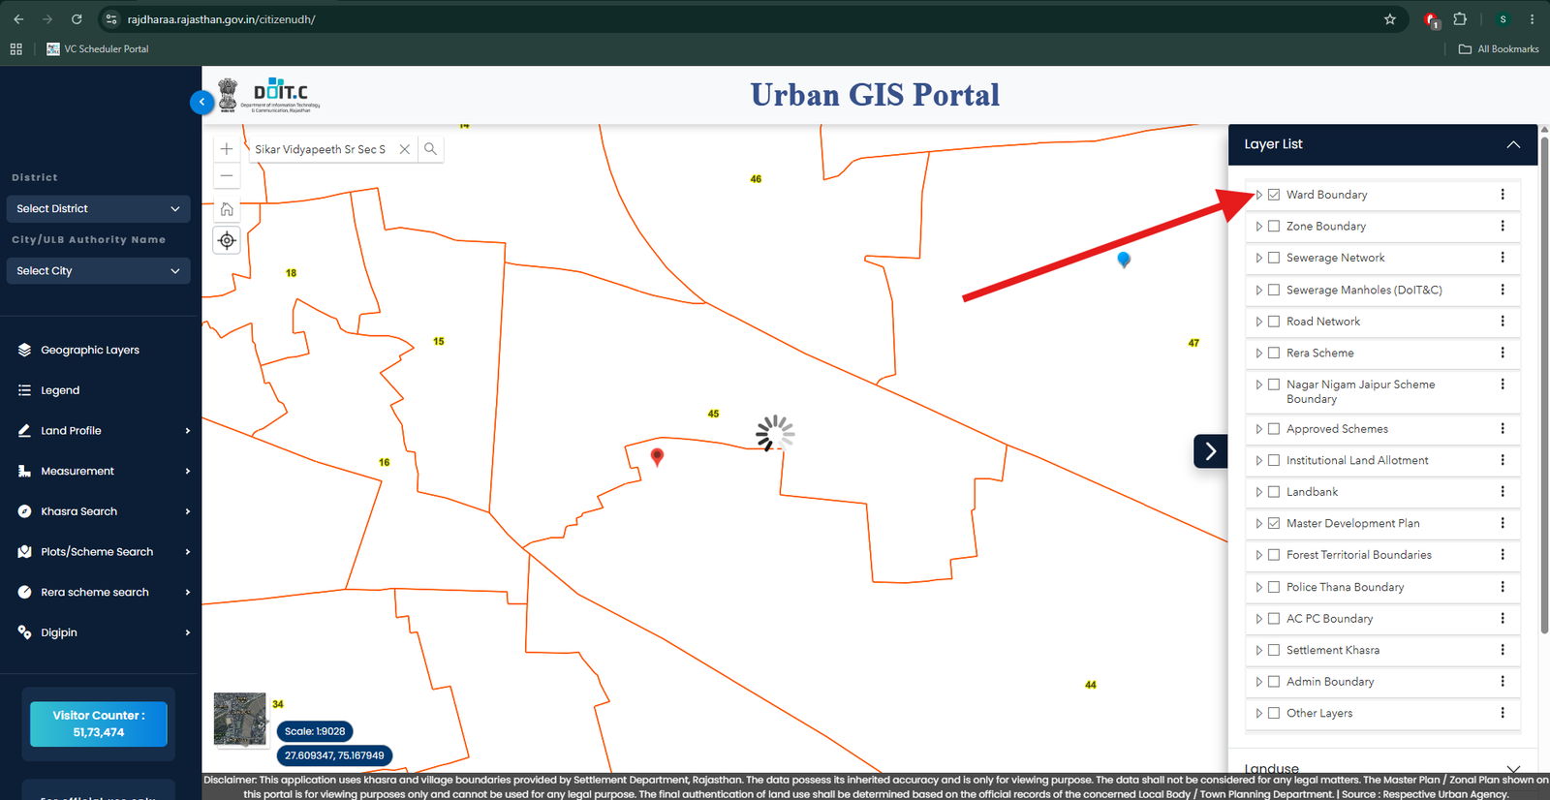
Task: Open the side panel arrow button
Action: [1210, 451]
